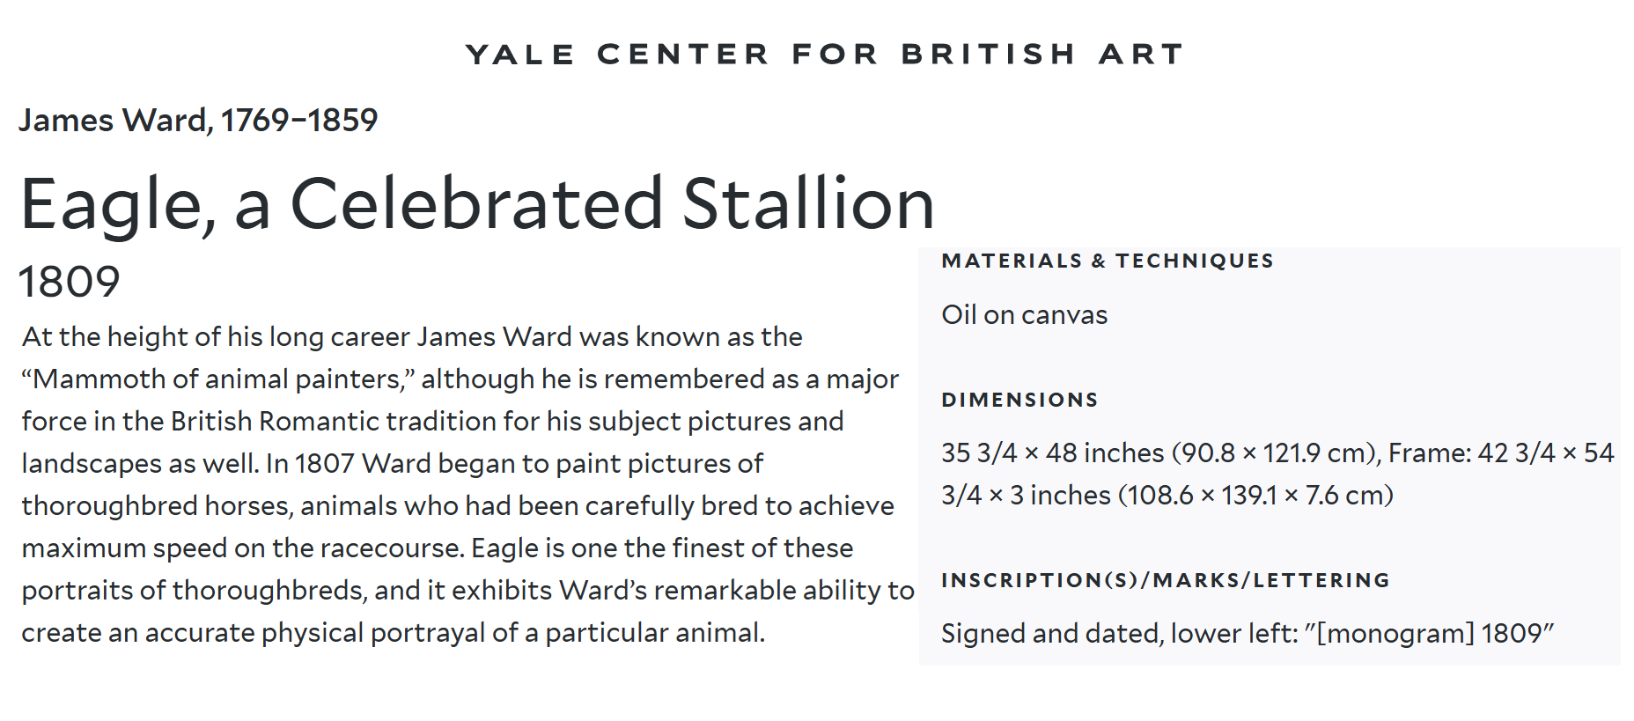This screenshot has height=721, width=1634.
Task: Click the Oil on canvas text
Action: tap(1024, 315)
